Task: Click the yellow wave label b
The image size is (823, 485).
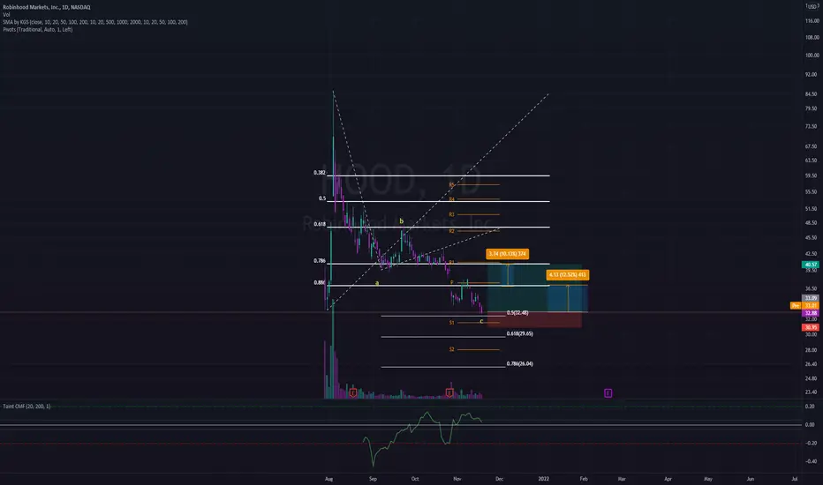Action: 402,221
